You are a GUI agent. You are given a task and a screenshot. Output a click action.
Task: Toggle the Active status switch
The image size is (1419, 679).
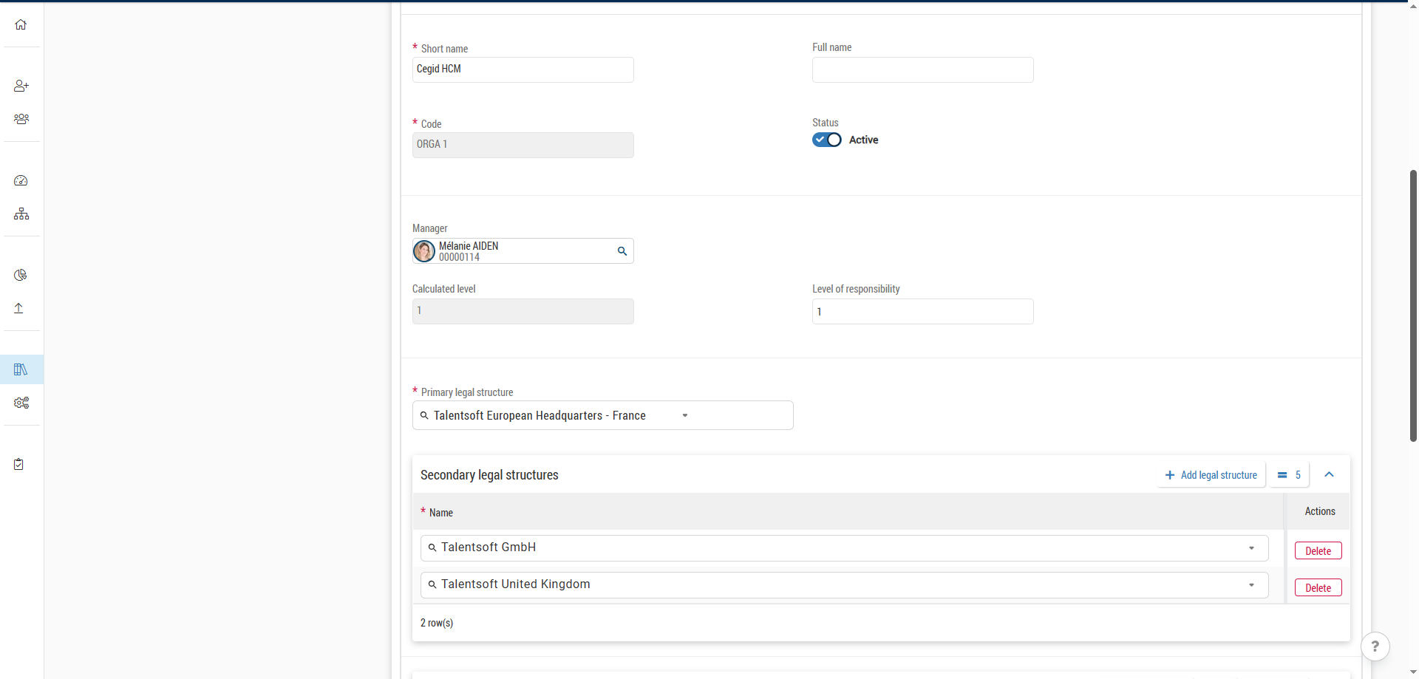[826, 140]
